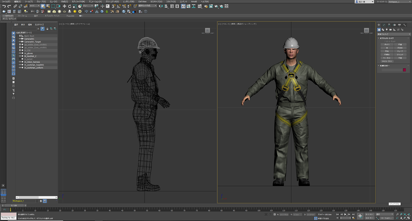Pick the Select and Move tool
Image resolution: width=412 pixels, height=221 pixels.
[x=64, y=6]
